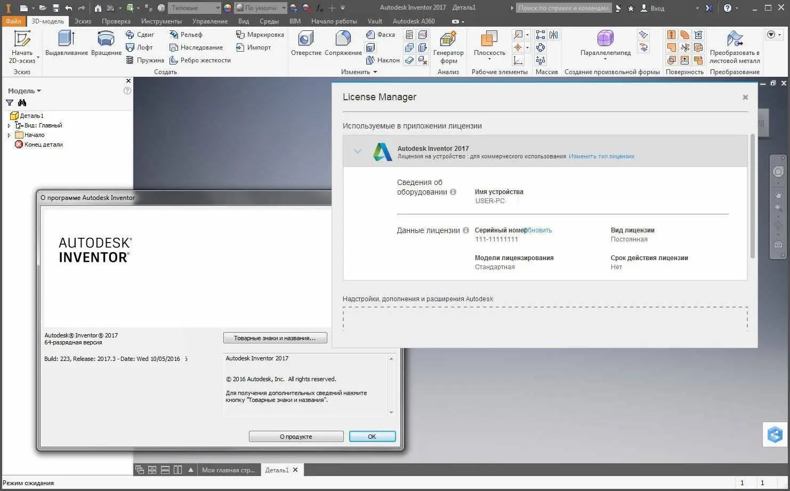Expand the Начало folder node
Image resolution: width=790 pixels, height=491 pixels.
(9, 135)
